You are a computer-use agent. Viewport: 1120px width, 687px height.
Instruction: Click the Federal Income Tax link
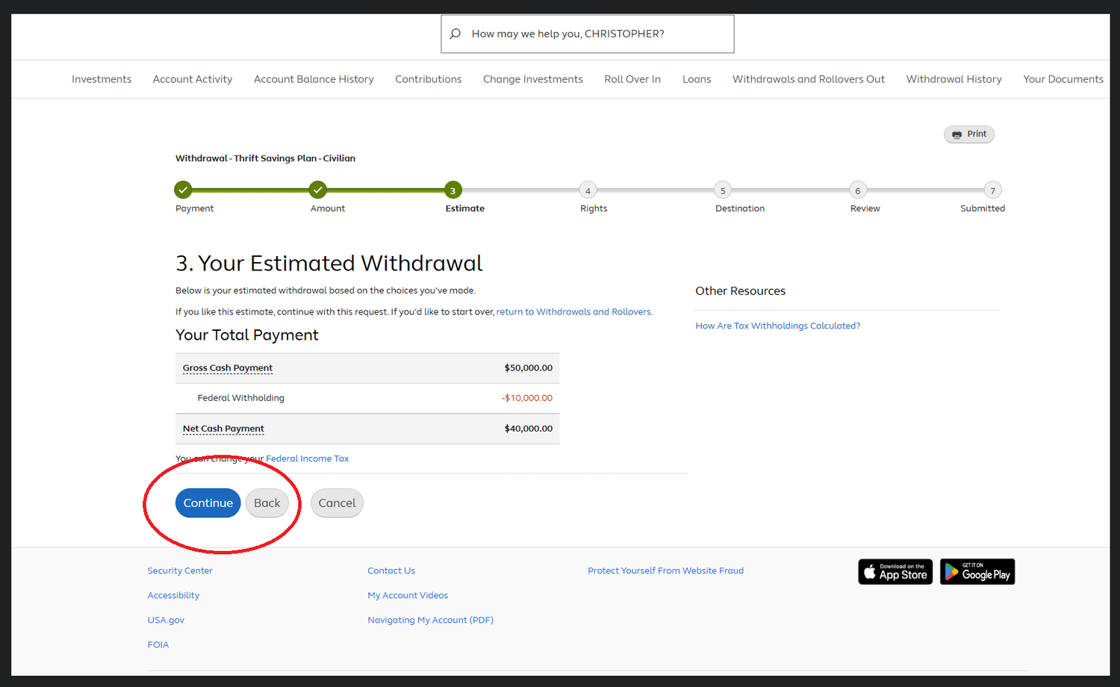[307, 458]
